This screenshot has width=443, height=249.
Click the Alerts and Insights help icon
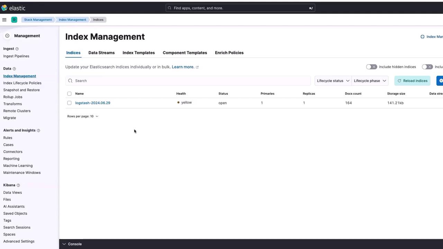38,130
